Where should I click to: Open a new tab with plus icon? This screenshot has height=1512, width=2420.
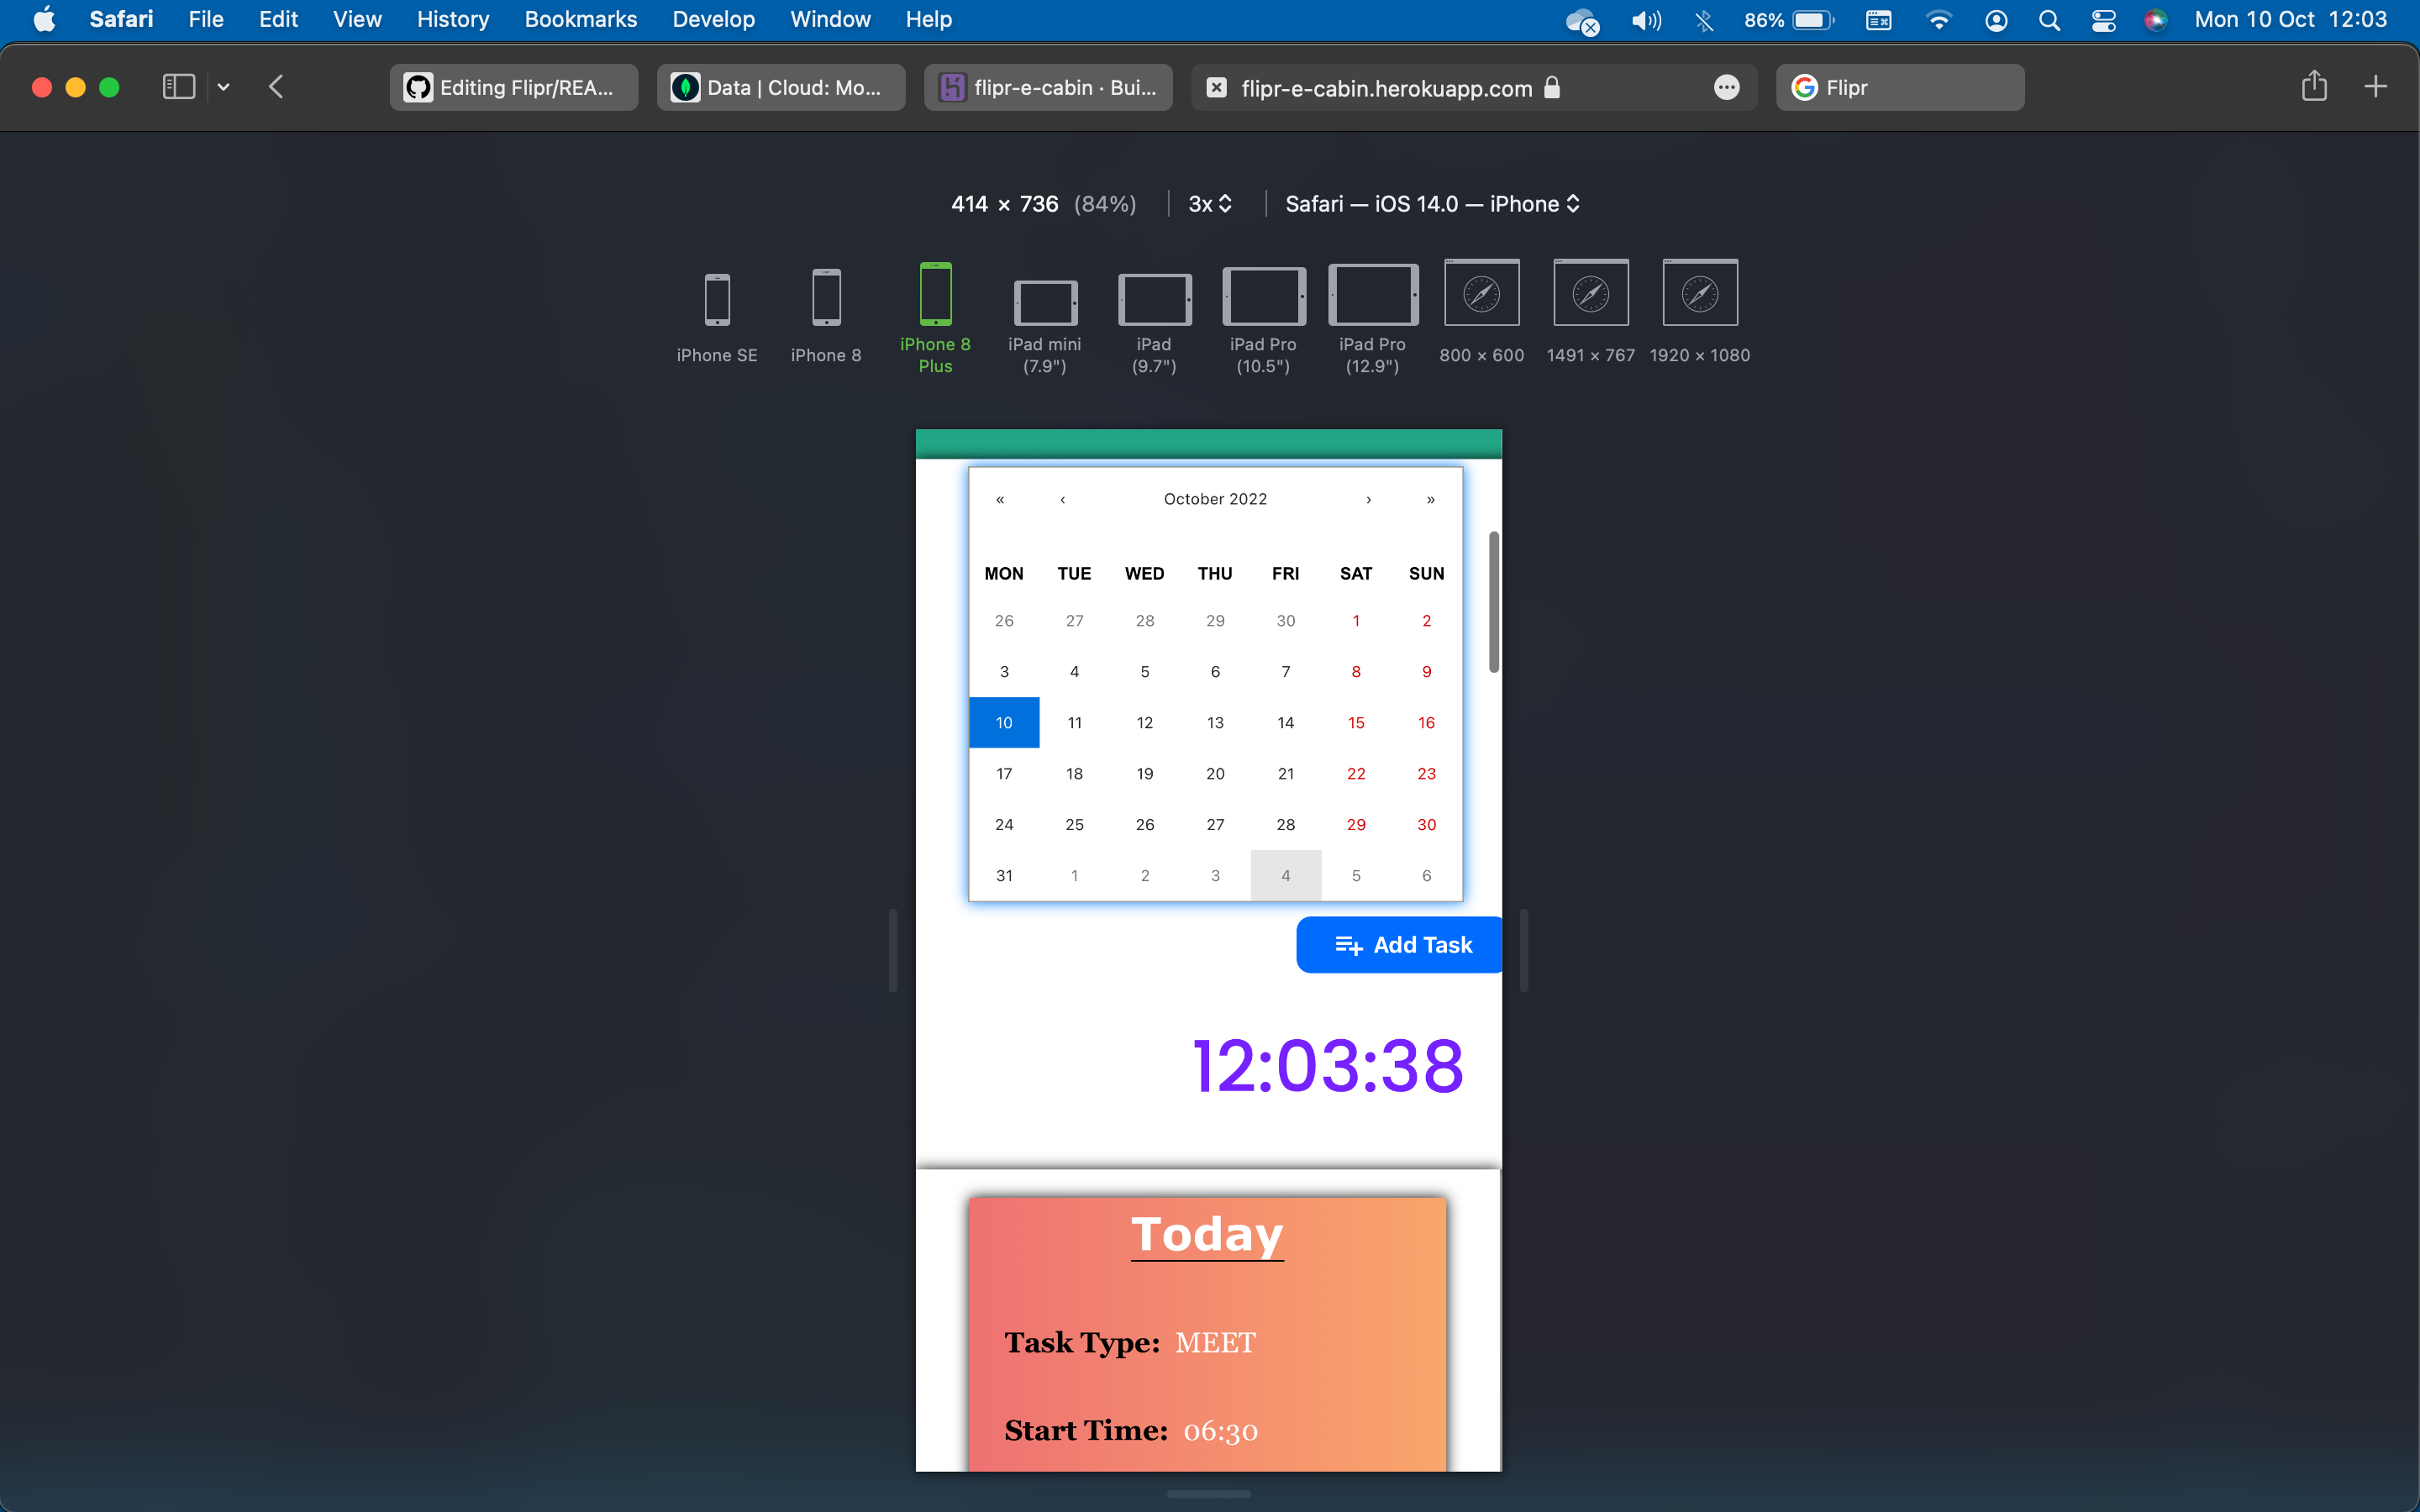click(2375, 87)
